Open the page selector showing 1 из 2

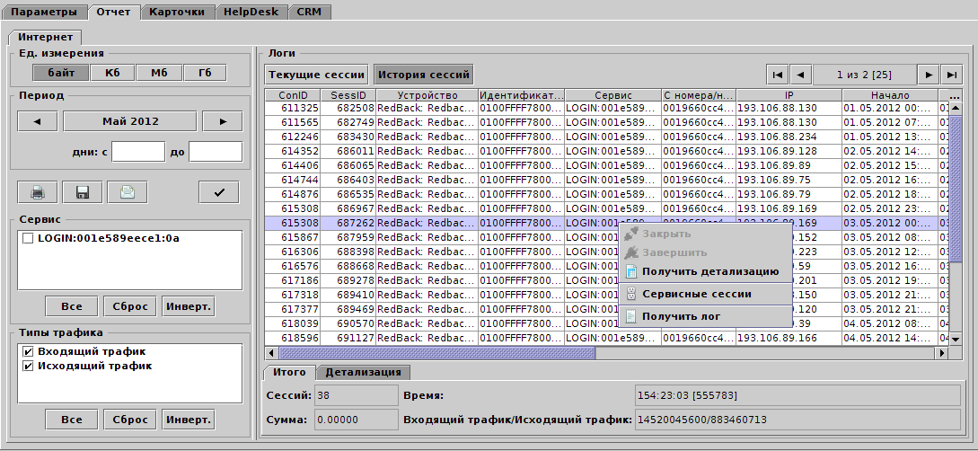(865, 75)
